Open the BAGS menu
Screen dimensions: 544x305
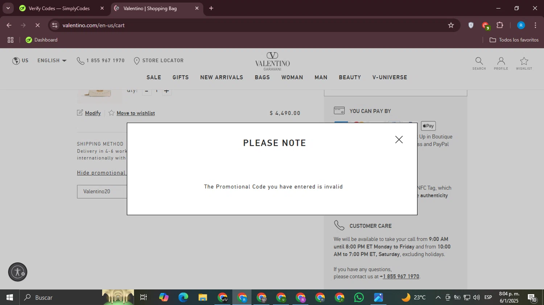point(262,77)
